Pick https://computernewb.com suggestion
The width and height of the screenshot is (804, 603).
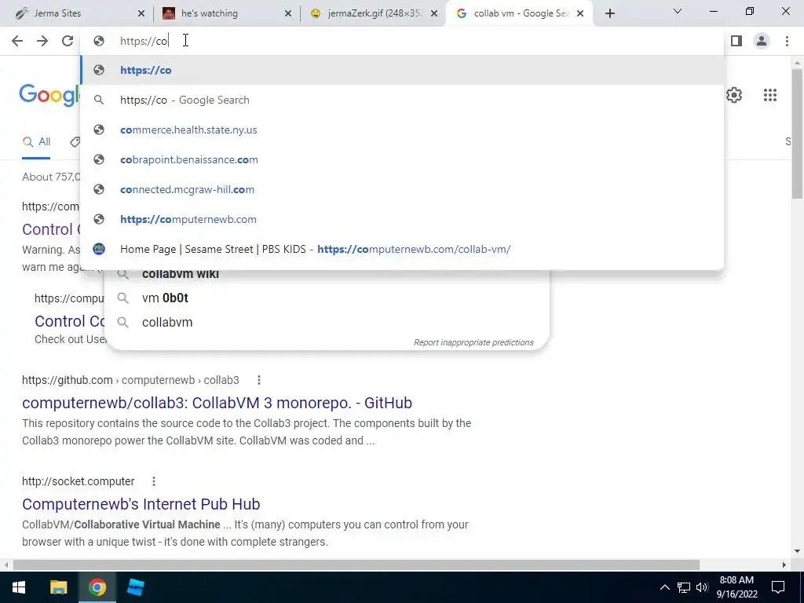pyautogui.click(x=402, y=219)
